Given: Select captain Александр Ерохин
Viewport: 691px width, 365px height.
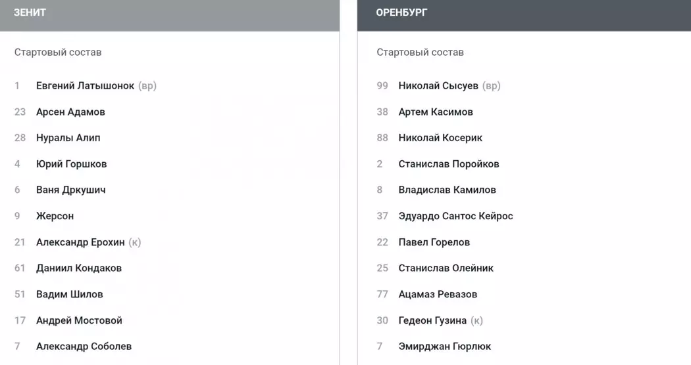Looking at the screenshot, I should click(80, 242).
